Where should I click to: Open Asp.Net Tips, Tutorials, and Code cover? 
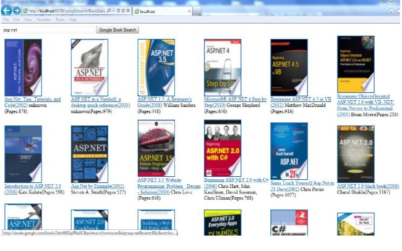pos(23,67)
